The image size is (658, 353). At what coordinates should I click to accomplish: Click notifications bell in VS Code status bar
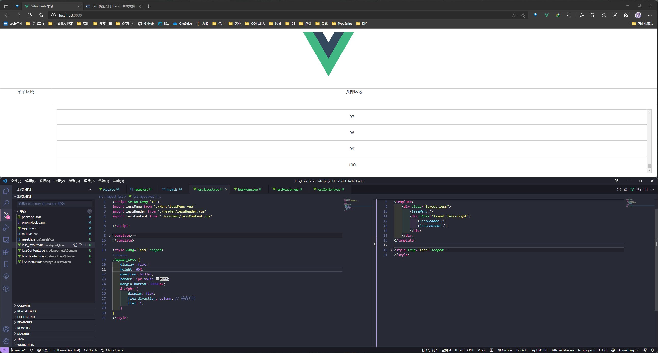[652, 350]
